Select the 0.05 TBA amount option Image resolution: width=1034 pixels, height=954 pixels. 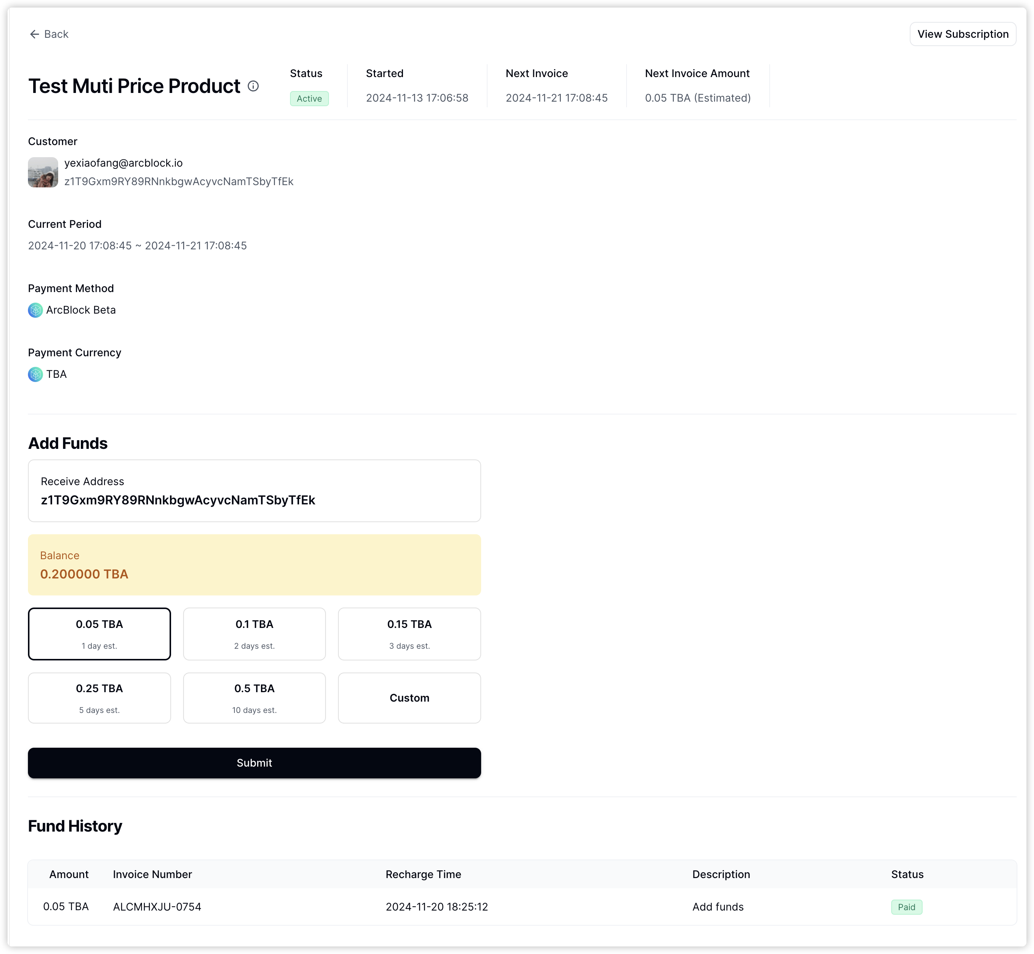(99, 634)
